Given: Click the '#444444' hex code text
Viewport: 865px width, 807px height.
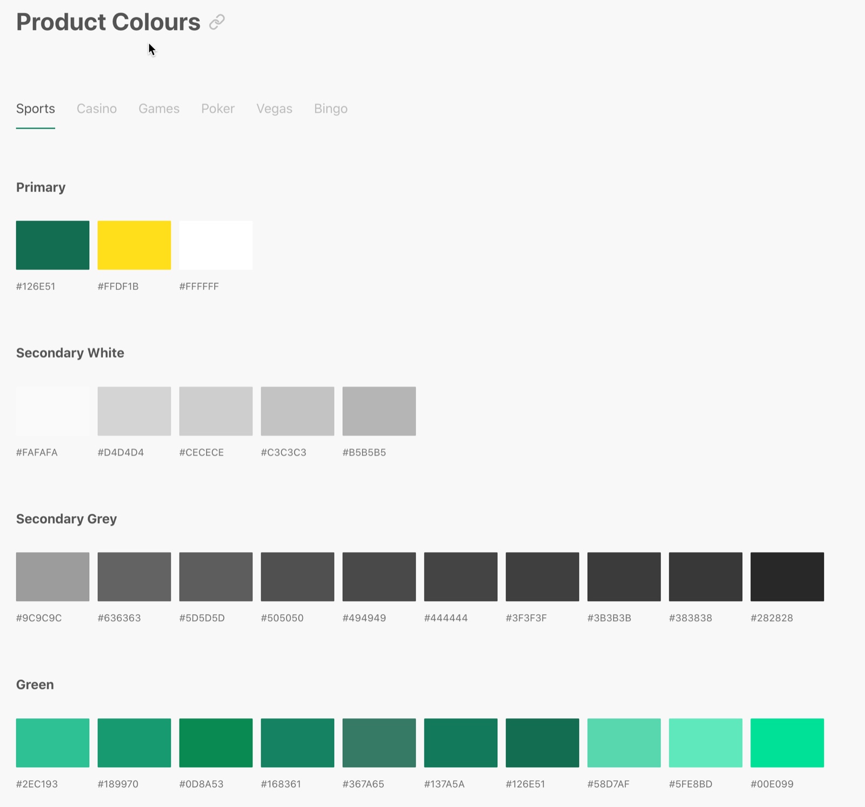Looking at the screenshot, I should (446, 618).
